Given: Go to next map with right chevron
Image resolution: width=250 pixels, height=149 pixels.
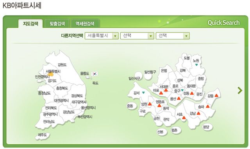Looking at the screenshot, I should 239,90.
